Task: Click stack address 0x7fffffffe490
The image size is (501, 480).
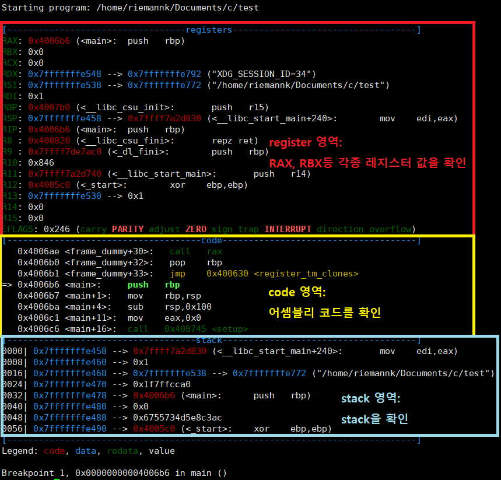Action: click(69, 429)
